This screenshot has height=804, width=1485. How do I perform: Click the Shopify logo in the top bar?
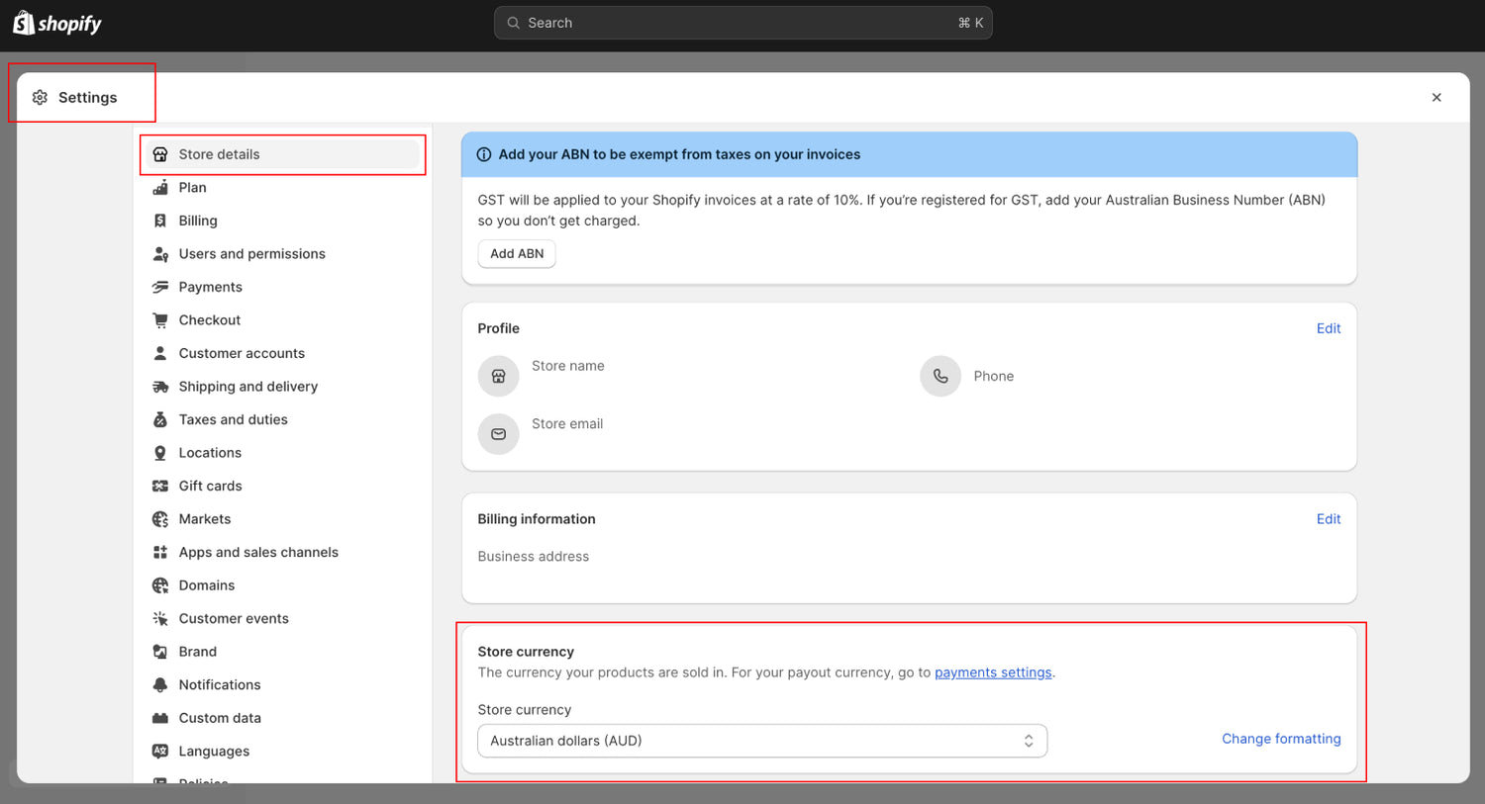pos(56,24)
